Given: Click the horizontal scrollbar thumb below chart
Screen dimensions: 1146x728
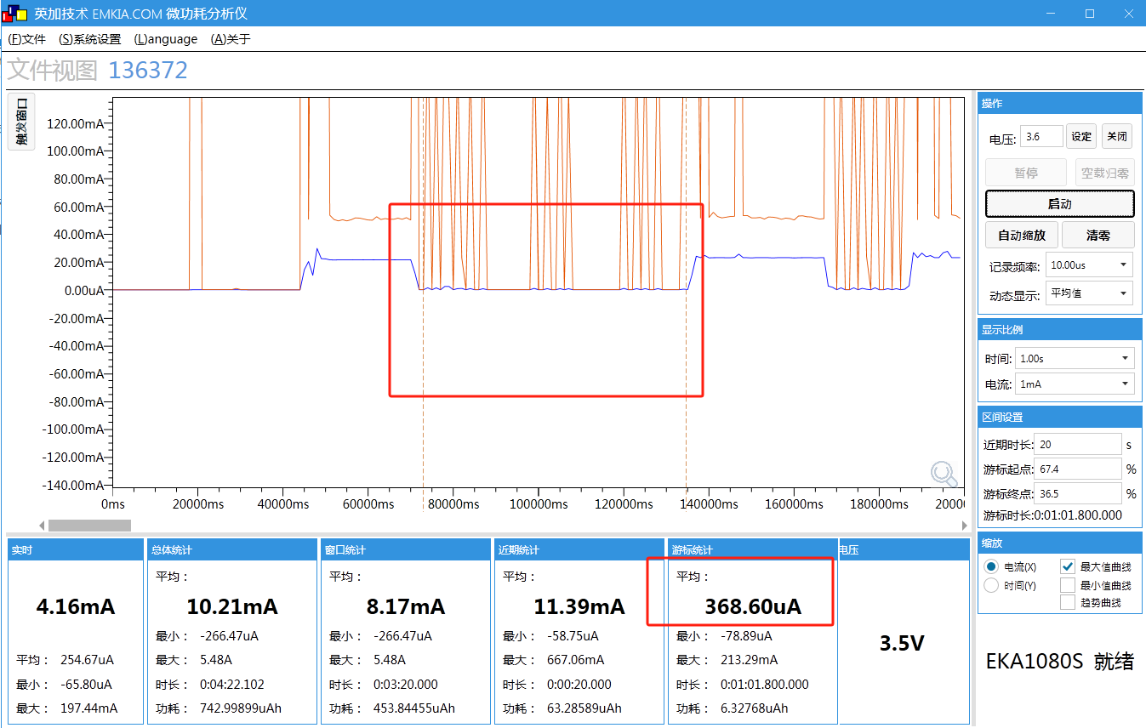Looking at the screenshot, I should (89, 526).
